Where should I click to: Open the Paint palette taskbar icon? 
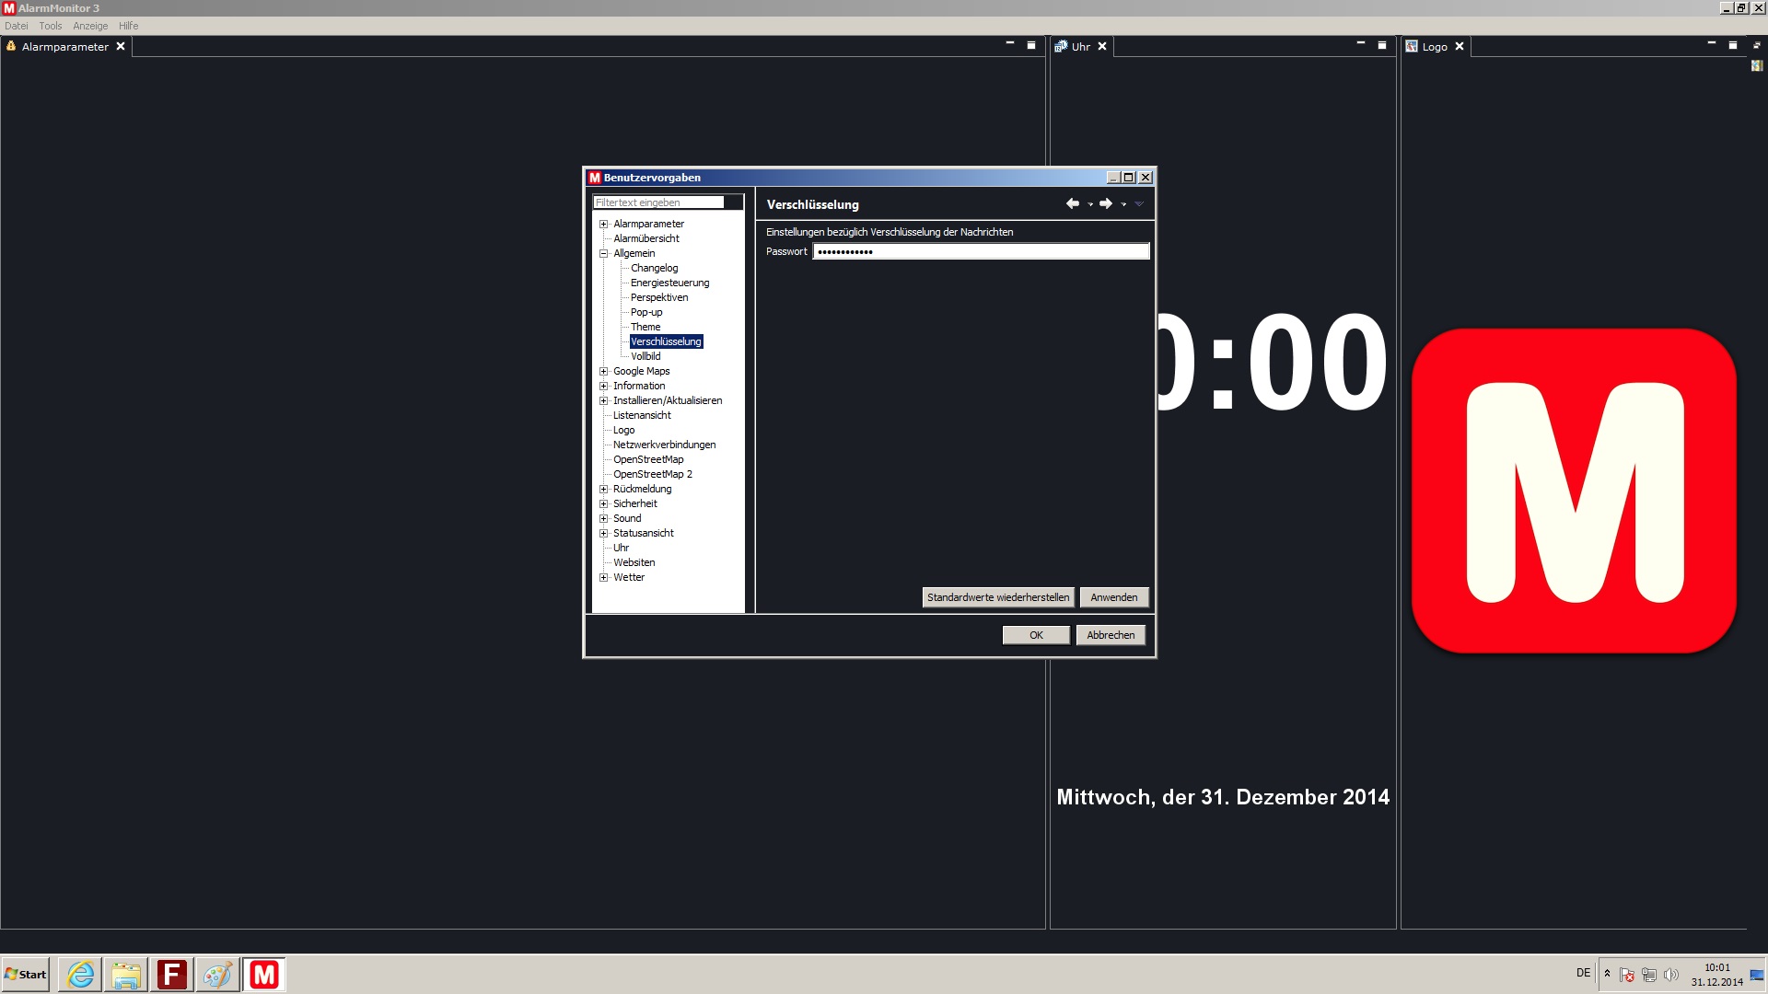point(217,974)
